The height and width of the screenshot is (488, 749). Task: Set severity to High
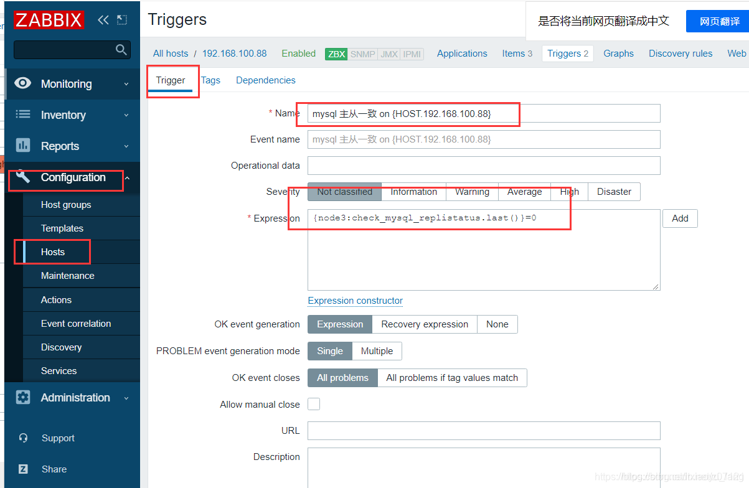tap(569, 192)
